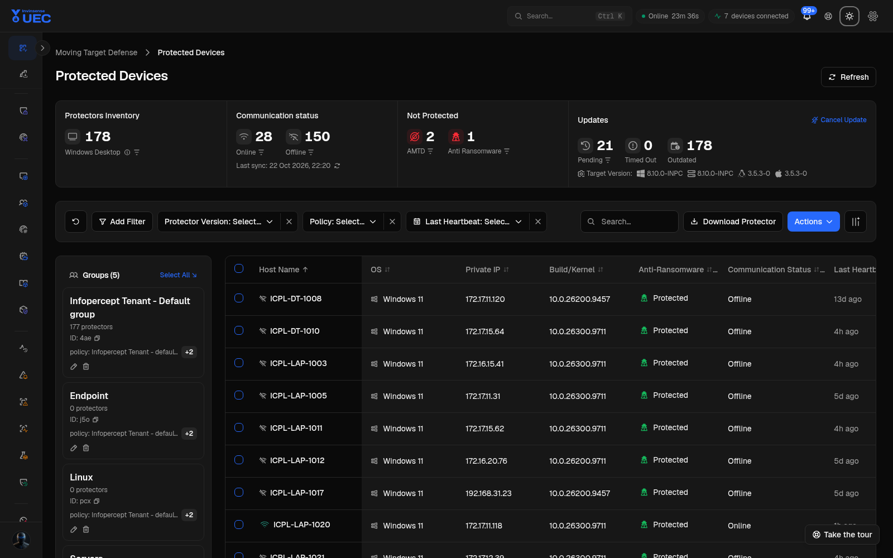Viewport: 893px width, 558px height.
Task: Sort by OS column
Action: [x=380, y=270]
